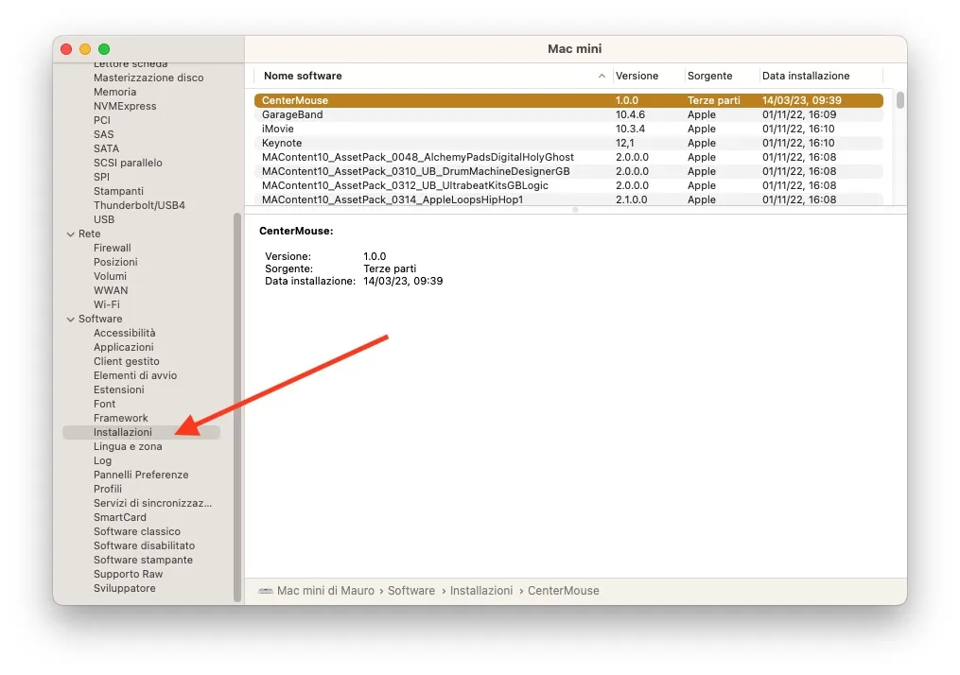Click "Software" in the breadcrumb path
This screenshot has height=675, width=960.
coord(410,590)
